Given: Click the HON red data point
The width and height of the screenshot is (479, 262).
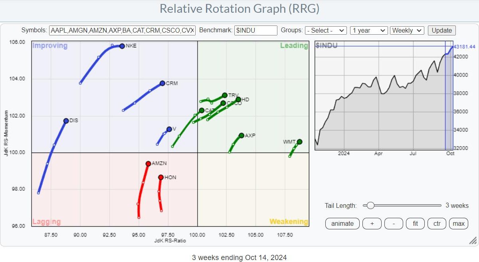Looking at the screenshot, I should tap(161, 177).
